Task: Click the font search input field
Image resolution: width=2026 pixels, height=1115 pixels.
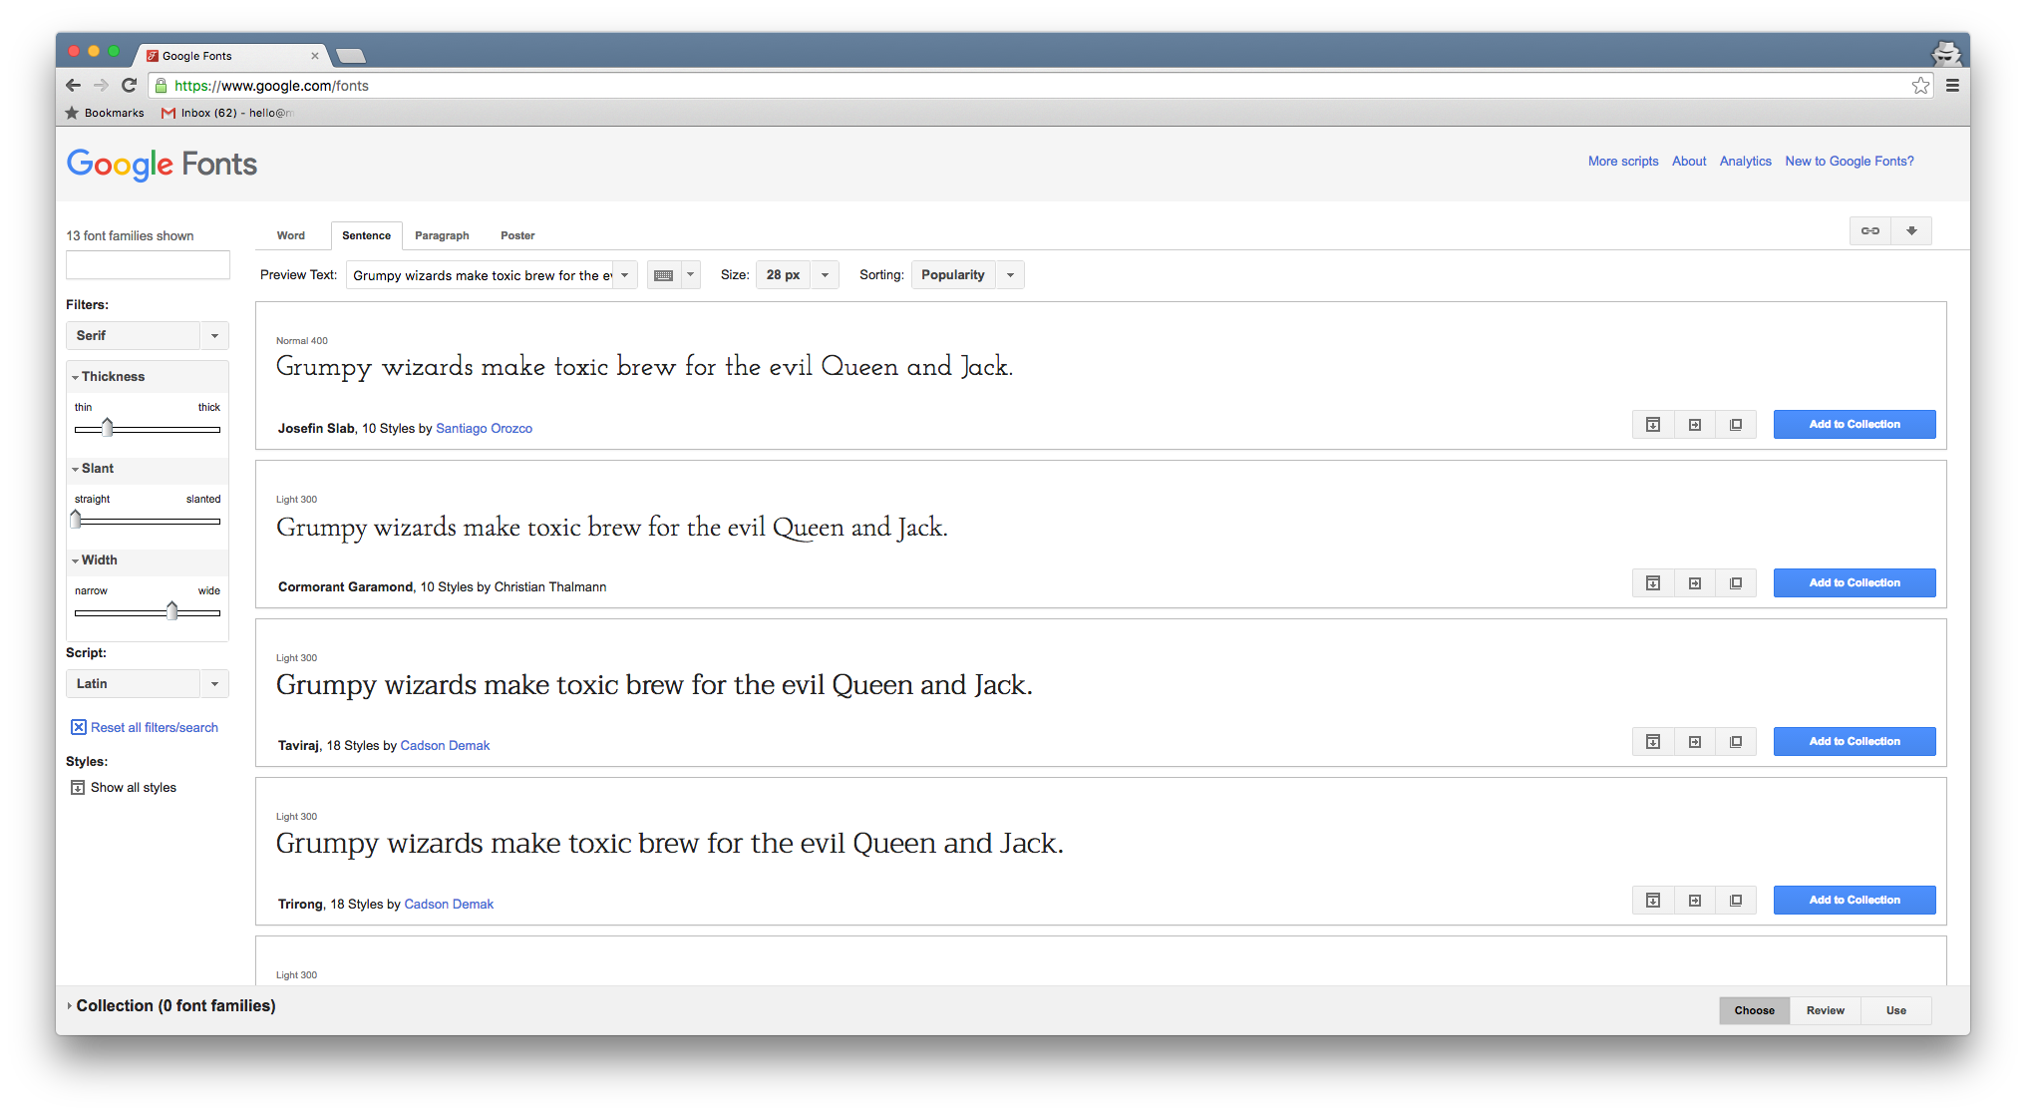Action: point(148,265)
